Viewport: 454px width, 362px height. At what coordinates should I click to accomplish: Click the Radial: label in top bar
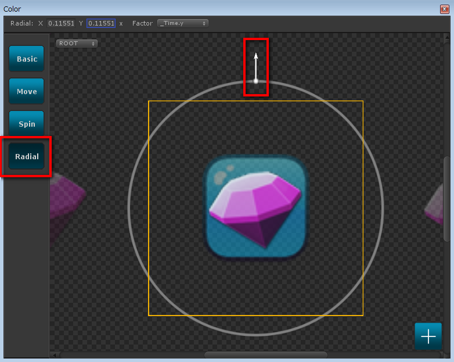click(x=21, y=23)
